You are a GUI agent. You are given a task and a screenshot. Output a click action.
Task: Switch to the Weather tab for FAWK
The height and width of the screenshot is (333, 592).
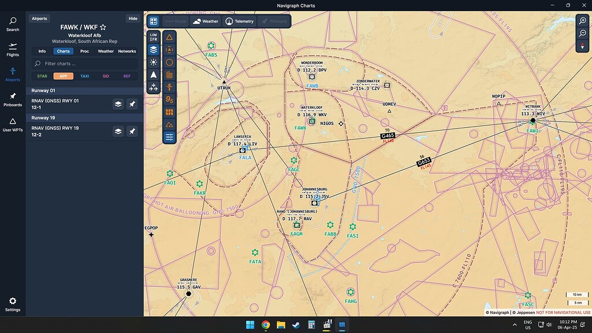pos(105,51)
